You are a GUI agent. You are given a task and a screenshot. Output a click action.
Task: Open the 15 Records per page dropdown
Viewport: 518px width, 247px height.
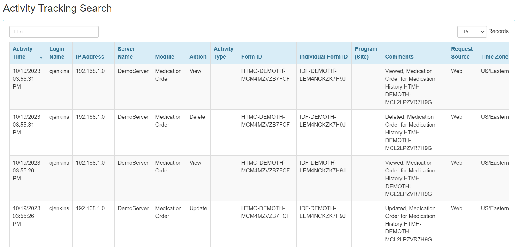pyautogui.click(x=472, y=32)
